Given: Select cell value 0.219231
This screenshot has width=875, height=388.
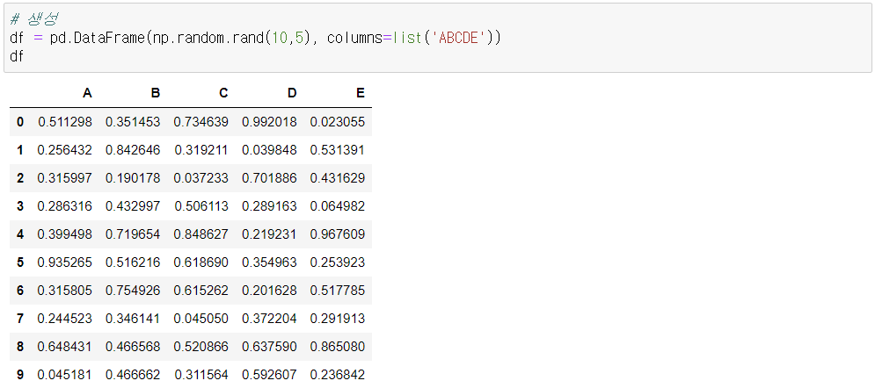Looking at the screenshot, I should pos(269,234).
